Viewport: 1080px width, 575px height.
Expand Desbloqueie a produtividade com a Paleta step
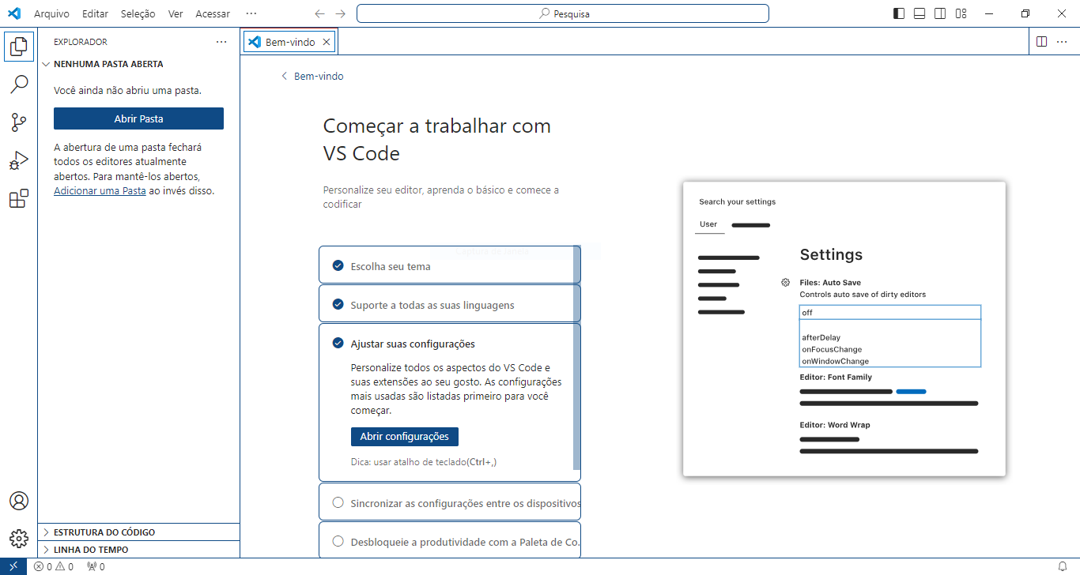coord(449,540)
